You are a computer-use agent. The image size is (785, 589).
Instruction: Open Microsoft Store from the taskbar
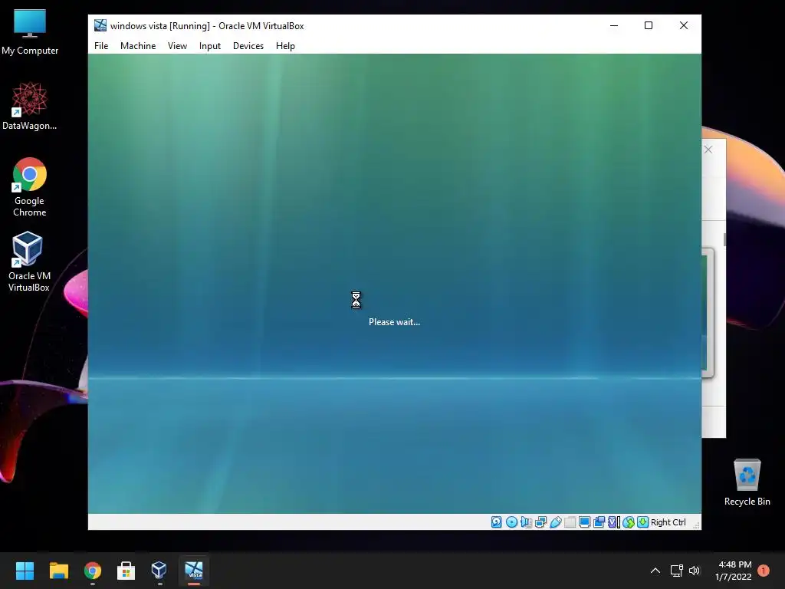pos(126,571)
